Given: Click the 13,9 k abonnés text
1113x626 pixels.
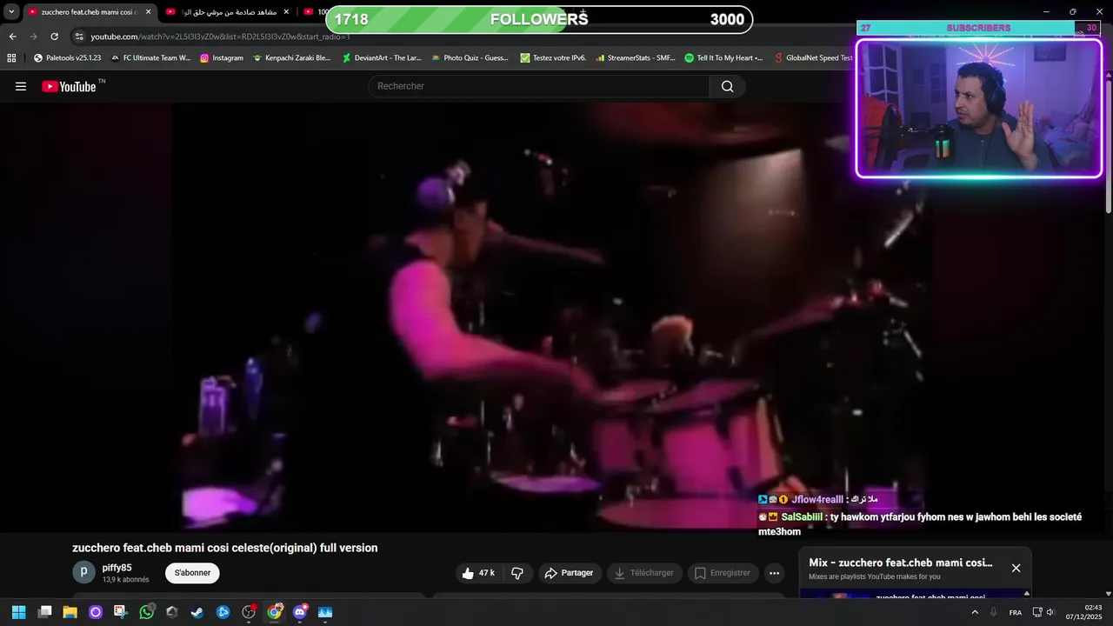Looking at the screenshot, I should (x=125, y=580).
